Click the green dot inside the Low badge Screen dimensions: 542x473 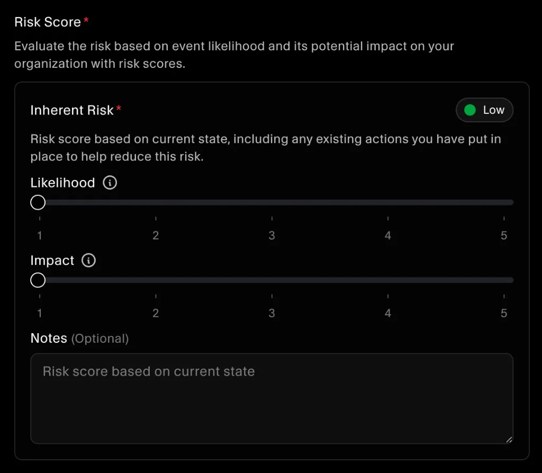click(471, 110)
